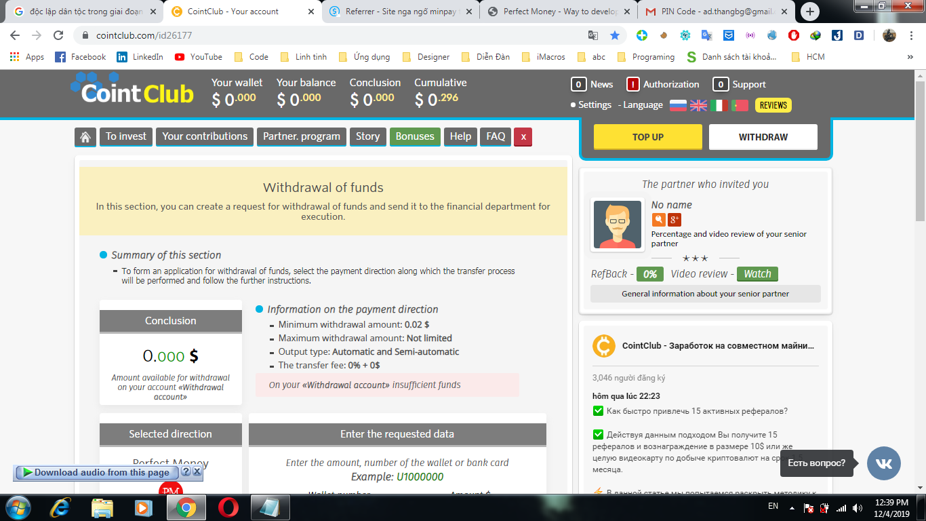Open the Facebook bookmark

point(80,57)
